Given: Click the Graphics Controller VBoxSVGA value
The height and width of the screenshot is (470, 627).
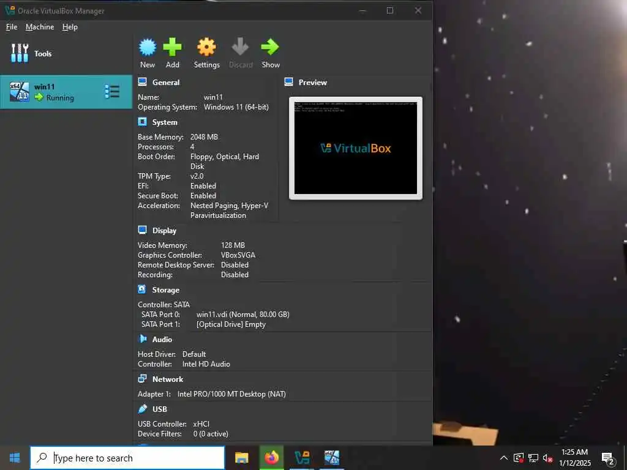Looking at the screenshot, I should coord(238,255).
